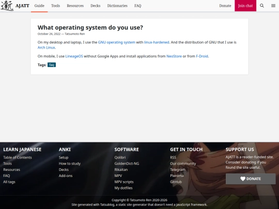The image size is (279, 209).
Task: Open the Guide nav tab
Action: (x=39, y=6)
